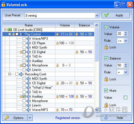The height and width of the screenshot is (124, 134).
Task: Click the lock icon in the recording CD Digital 20>=20 cell
Action: pyautogui.click(x=57, y=83)
